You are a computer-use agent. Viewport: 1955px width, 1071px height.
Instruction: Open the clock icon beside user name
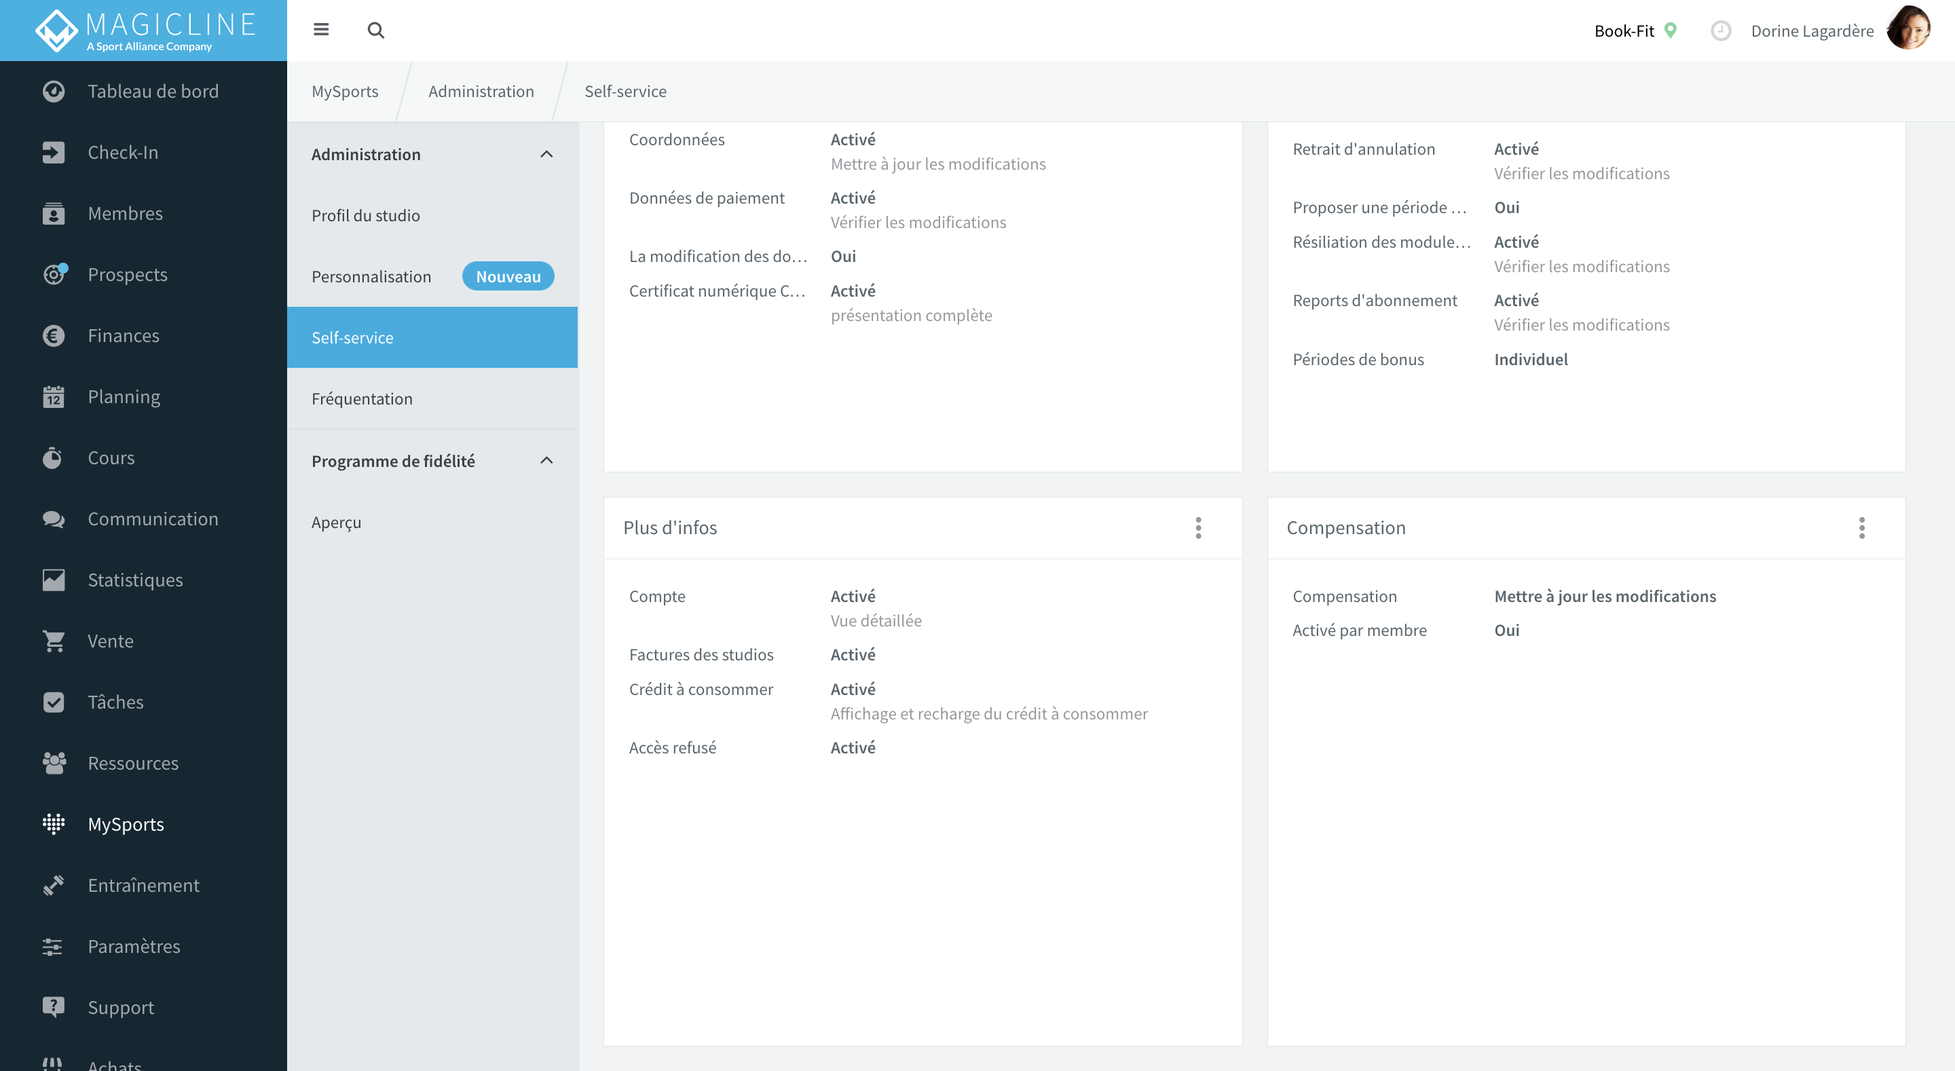coord(1721,31)
